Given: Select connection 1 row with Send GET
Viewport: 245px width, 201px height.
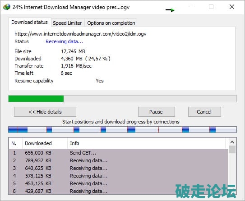Looking at the screenshot, I should (x=118, y=153).
